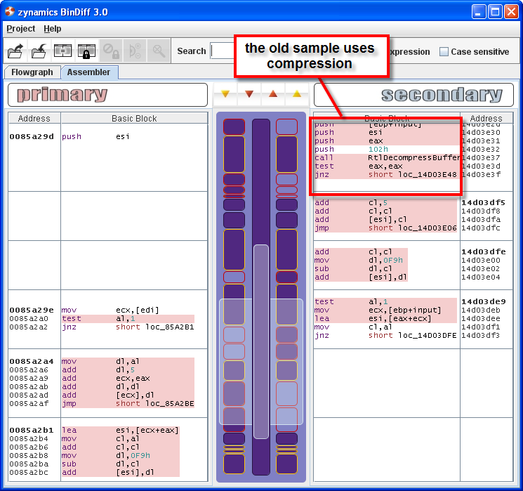Click the first open/load diff toolbar icon
The image size is (523, 491).
coord(16,51)
